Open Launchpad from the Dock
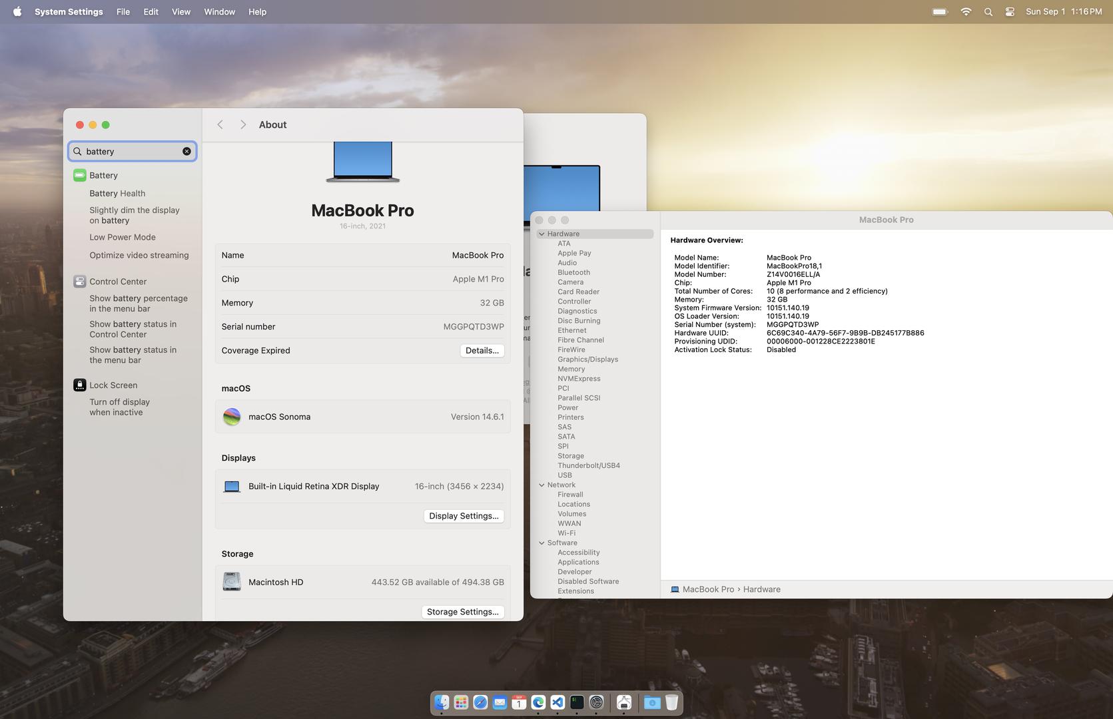This screenshot has width=1113, height=719. click(x=461, y=702)
